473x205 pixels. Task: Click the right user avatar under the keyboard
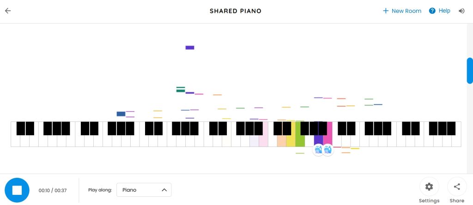(328, 150)
